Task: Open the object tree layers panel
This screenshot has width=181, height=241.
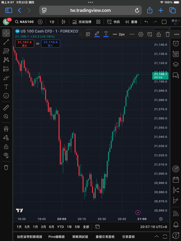Action: [x=176, y=64]
